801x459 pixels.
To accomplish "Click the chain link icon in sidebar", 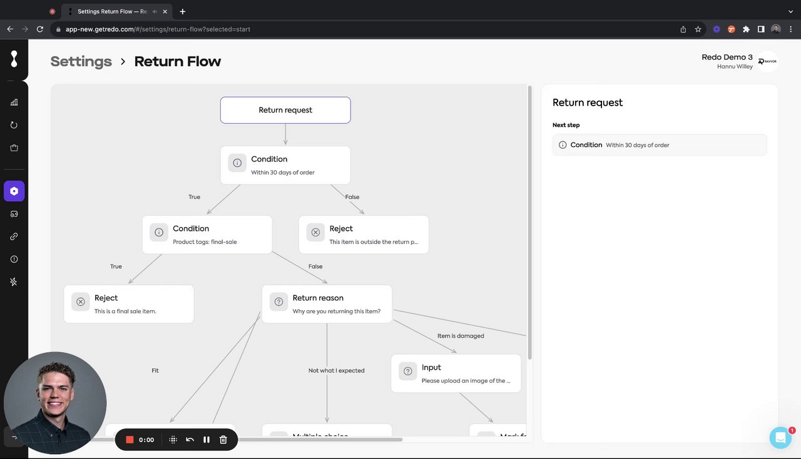I will [x=14, y=236].
